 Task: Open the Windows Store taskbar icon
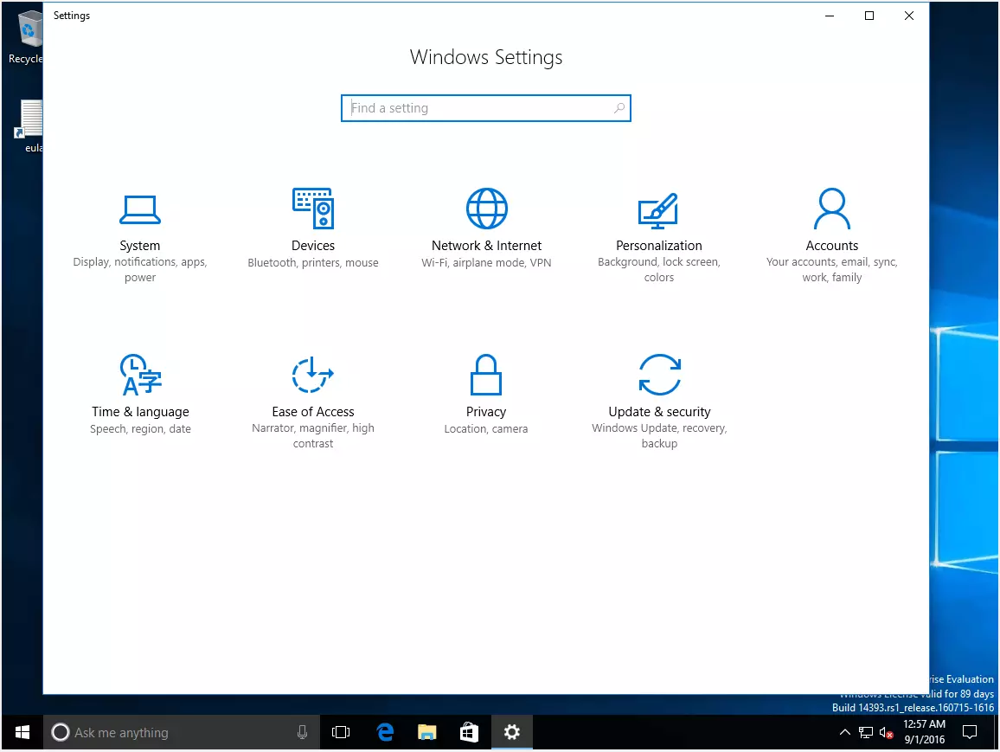tap(470, 732)
